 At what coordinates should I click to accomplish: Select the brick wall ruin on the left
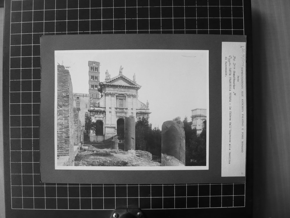[66, 115]
